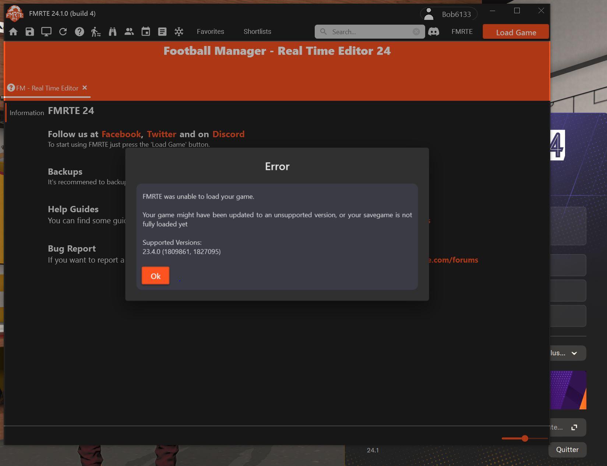Click the purple banner thumbnail in background window
The width and height of the screenshot is (607, 466).
568,390
